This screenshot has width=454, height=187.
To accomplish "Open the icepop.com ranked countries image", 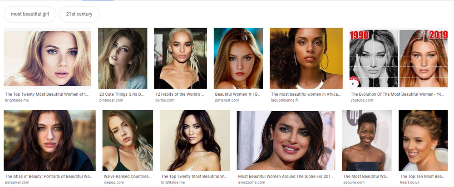I will (128, 140).
